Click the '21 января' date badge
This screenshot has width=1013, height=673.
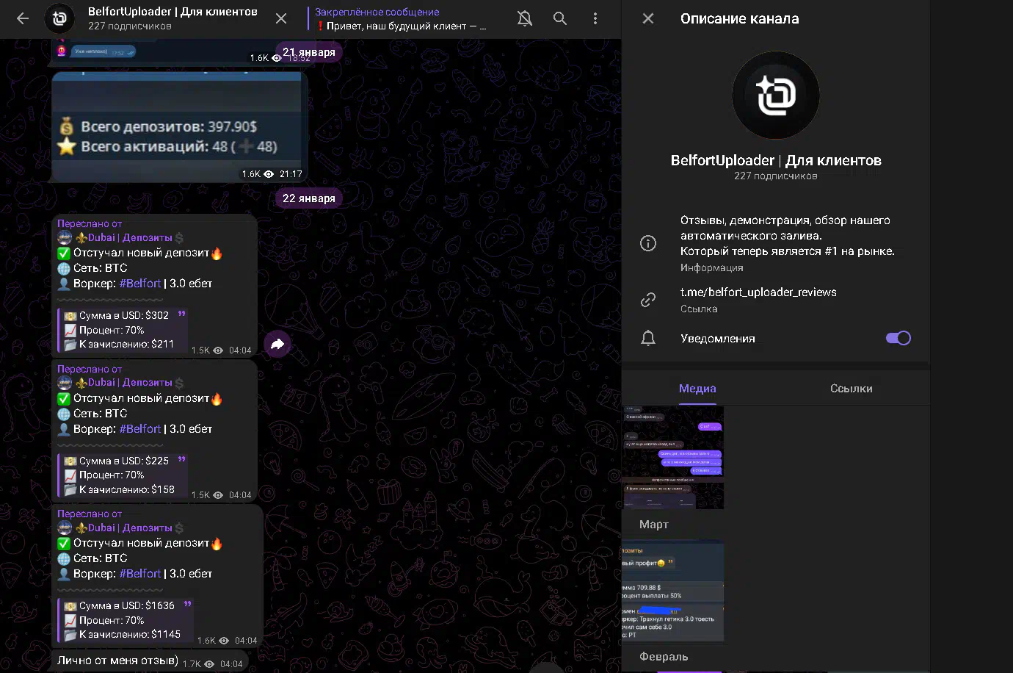tap(309, 52)
